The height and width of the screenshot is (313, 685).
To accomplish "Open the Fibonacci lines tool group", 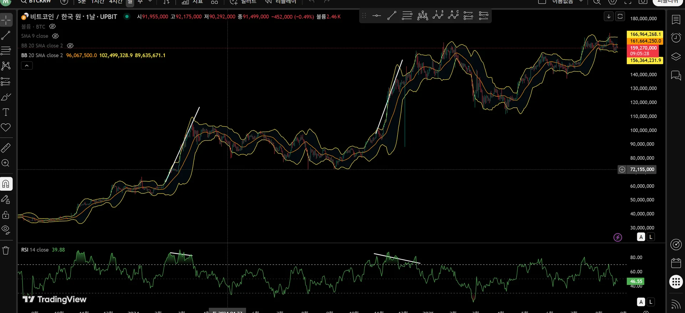I will [6, 51].
